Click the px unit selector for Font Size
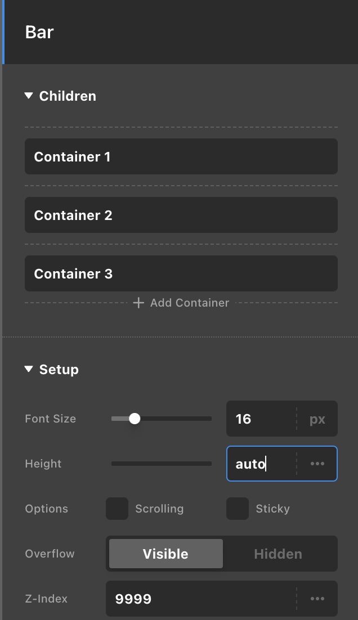The width and height of the screenshot is (358, 620). click(317, 419)
